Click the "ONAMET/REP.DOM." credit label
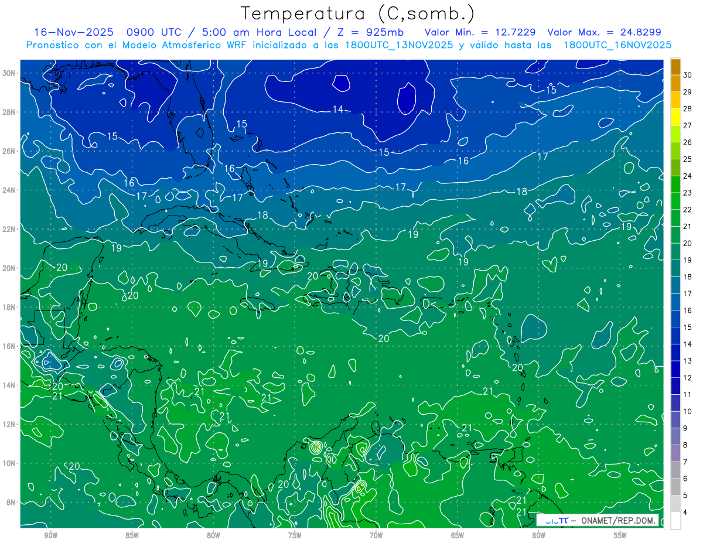The width and height of the screenshot is (703, 543). [618, 520]
